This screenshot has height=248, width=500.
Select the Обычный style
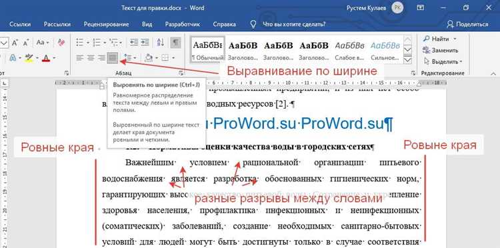coord(207,50)
